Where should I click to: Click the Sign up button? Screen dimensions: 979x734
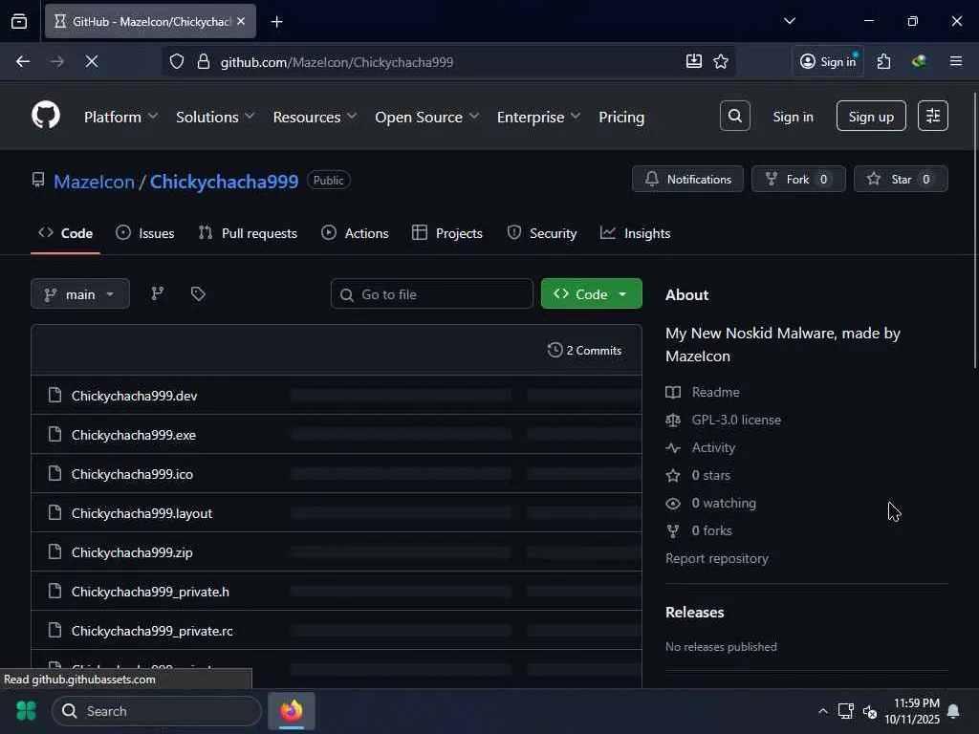[871, 116]
